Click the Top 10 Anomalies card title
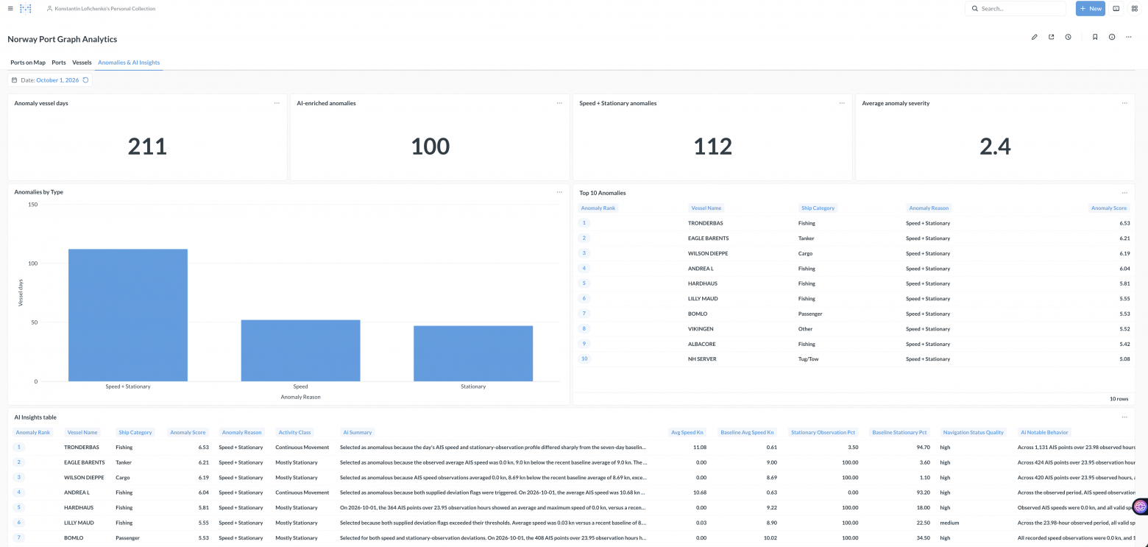The width and height of the screenshot is (1148, 547). coord(603,193)
